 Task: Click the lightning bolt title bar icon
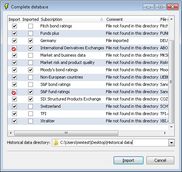point(7,7)
